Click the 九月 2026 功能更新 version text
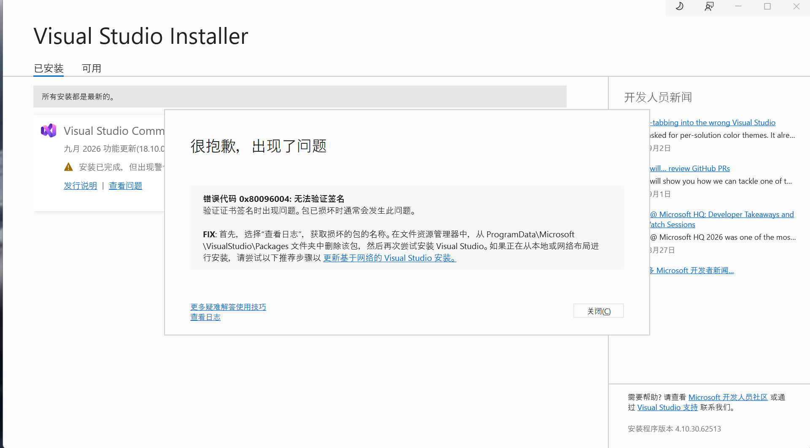This screenshot has height=448, width=810. tap(114, 149)
